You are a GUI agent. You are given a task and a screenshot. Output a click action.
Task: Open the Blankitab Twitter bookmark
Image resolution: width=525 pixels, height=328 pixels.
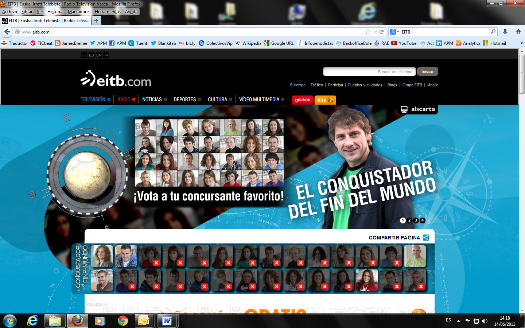(163, 43)
